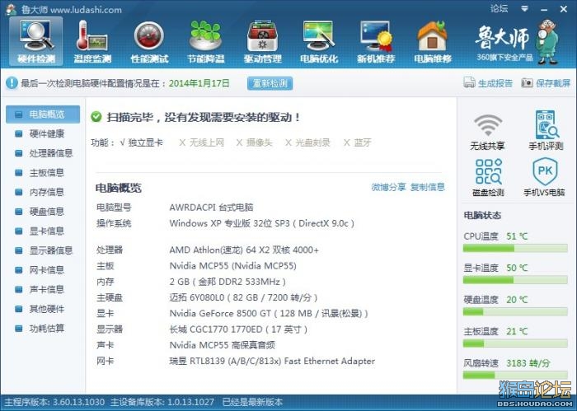
Task: Open the 温度监测 temperature monitor
Action: (x=92, y=41)
